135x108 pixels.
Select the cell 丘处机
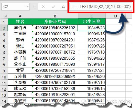[20, 77]
